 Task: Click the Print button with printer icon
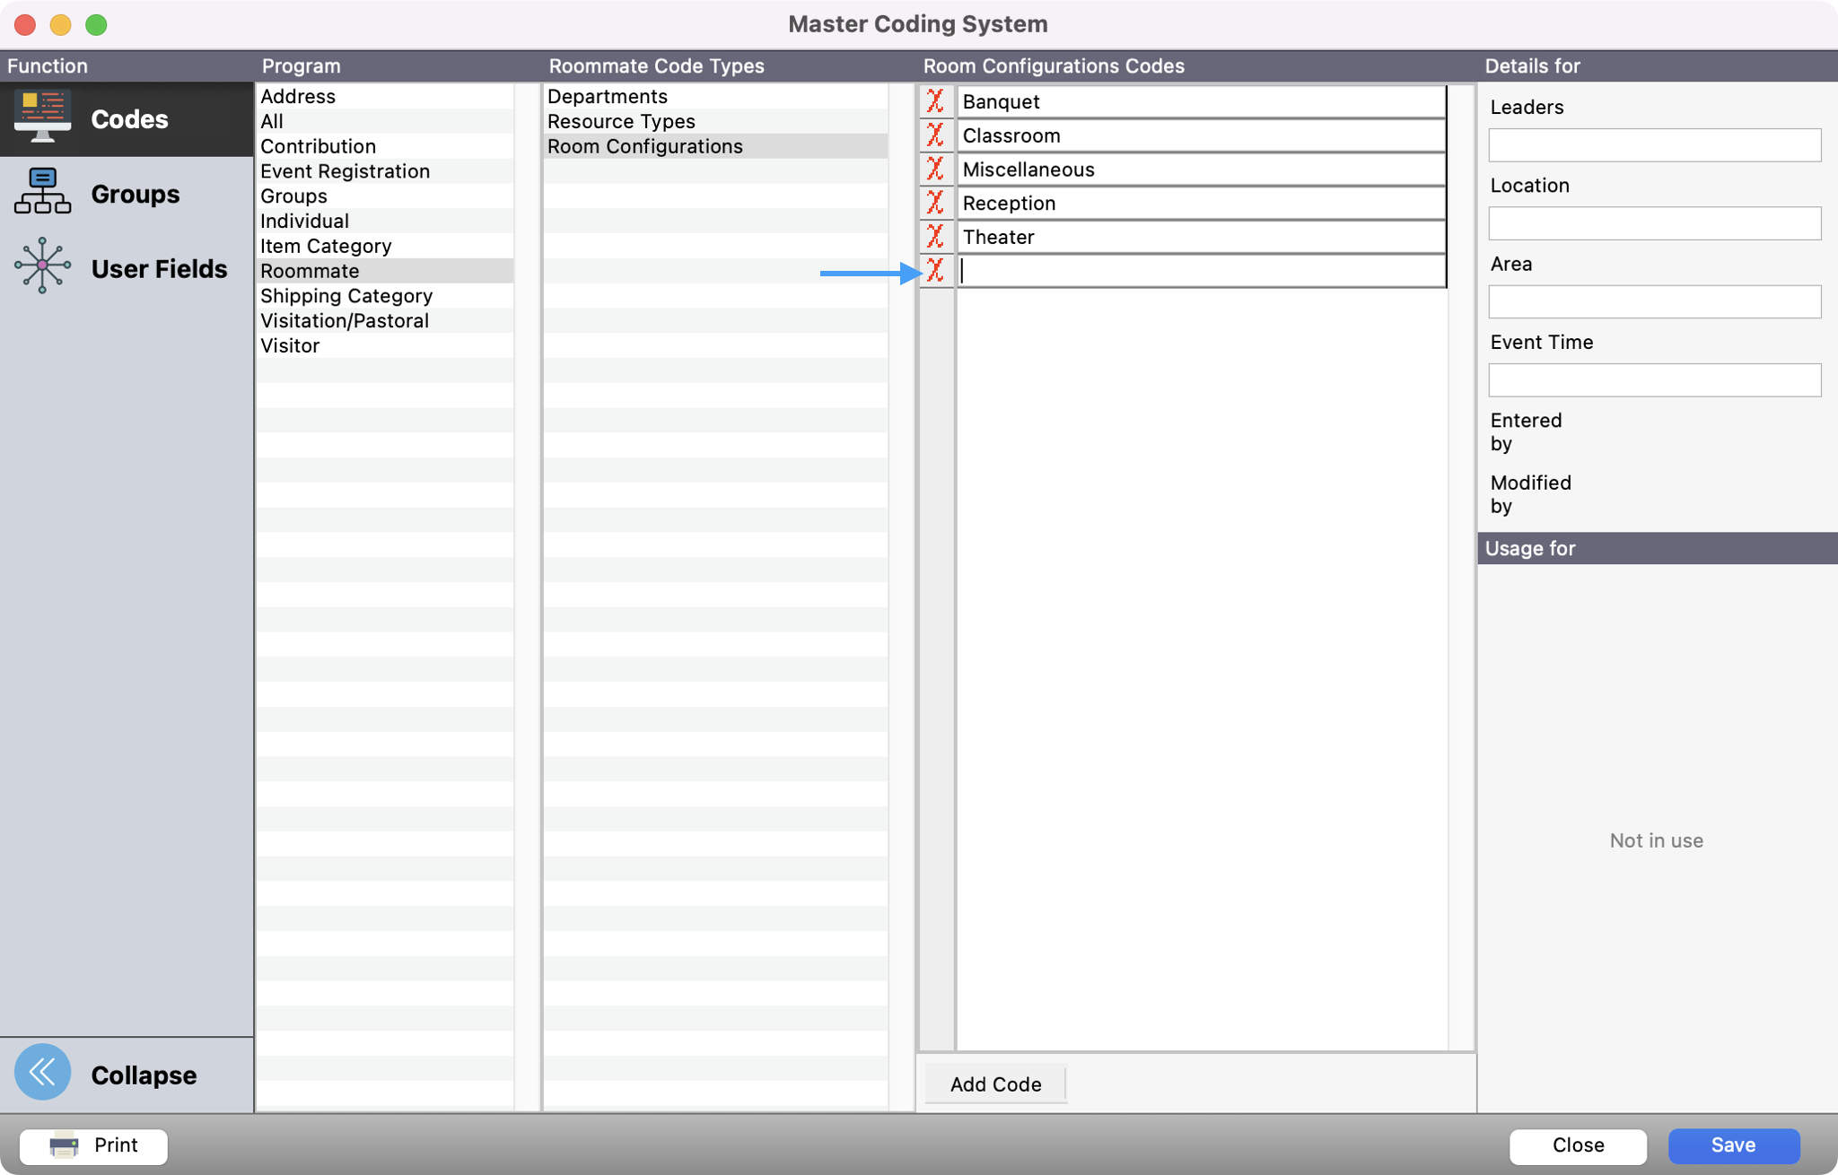[93, 1145]
